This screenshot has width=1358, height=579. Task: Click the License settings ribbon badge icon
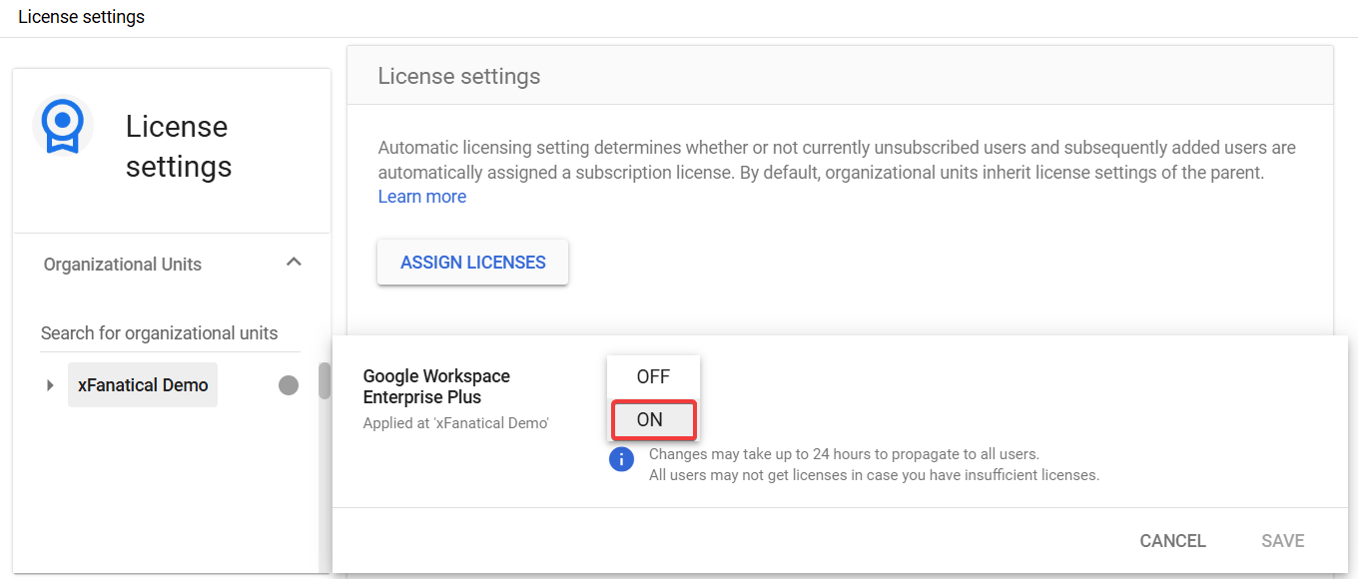(63, 126)
